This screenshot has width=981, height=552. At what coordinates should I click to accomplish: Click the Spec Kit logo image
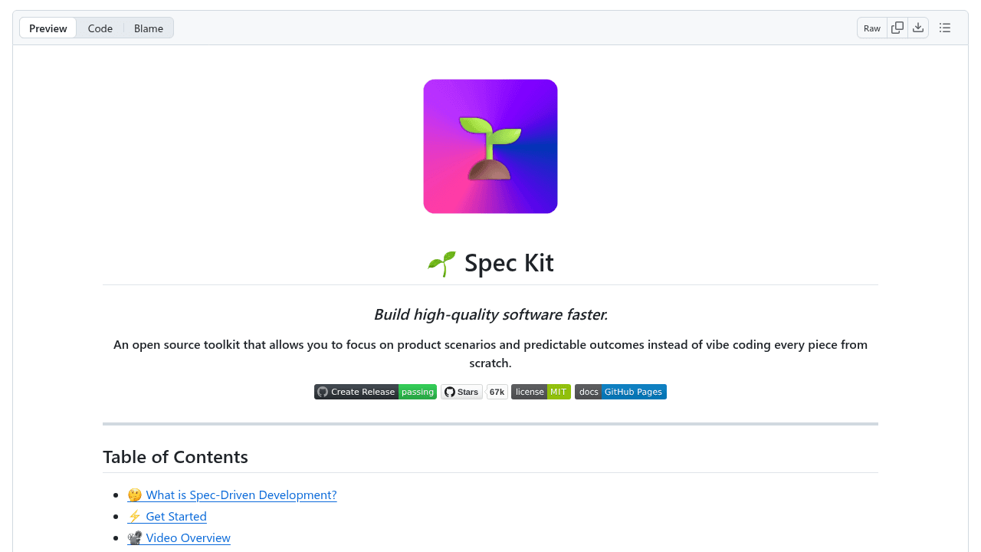point(490,146)
